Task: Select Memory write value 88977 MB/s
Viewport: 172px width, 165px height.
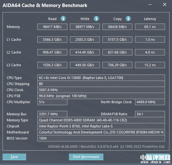Action: 85,27
